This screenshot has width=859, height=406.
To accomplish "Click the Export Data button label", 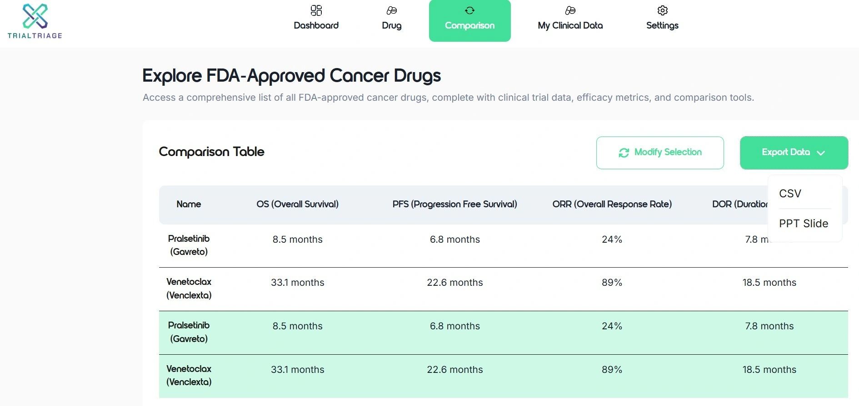I will [x=786, y=152].
